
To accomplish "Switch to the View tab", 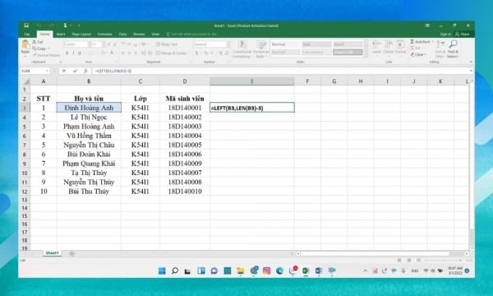I will [155, 35].
